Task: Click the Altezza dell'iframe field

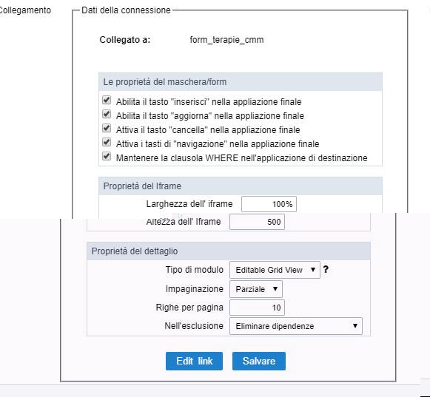Action: coord(257,222)
